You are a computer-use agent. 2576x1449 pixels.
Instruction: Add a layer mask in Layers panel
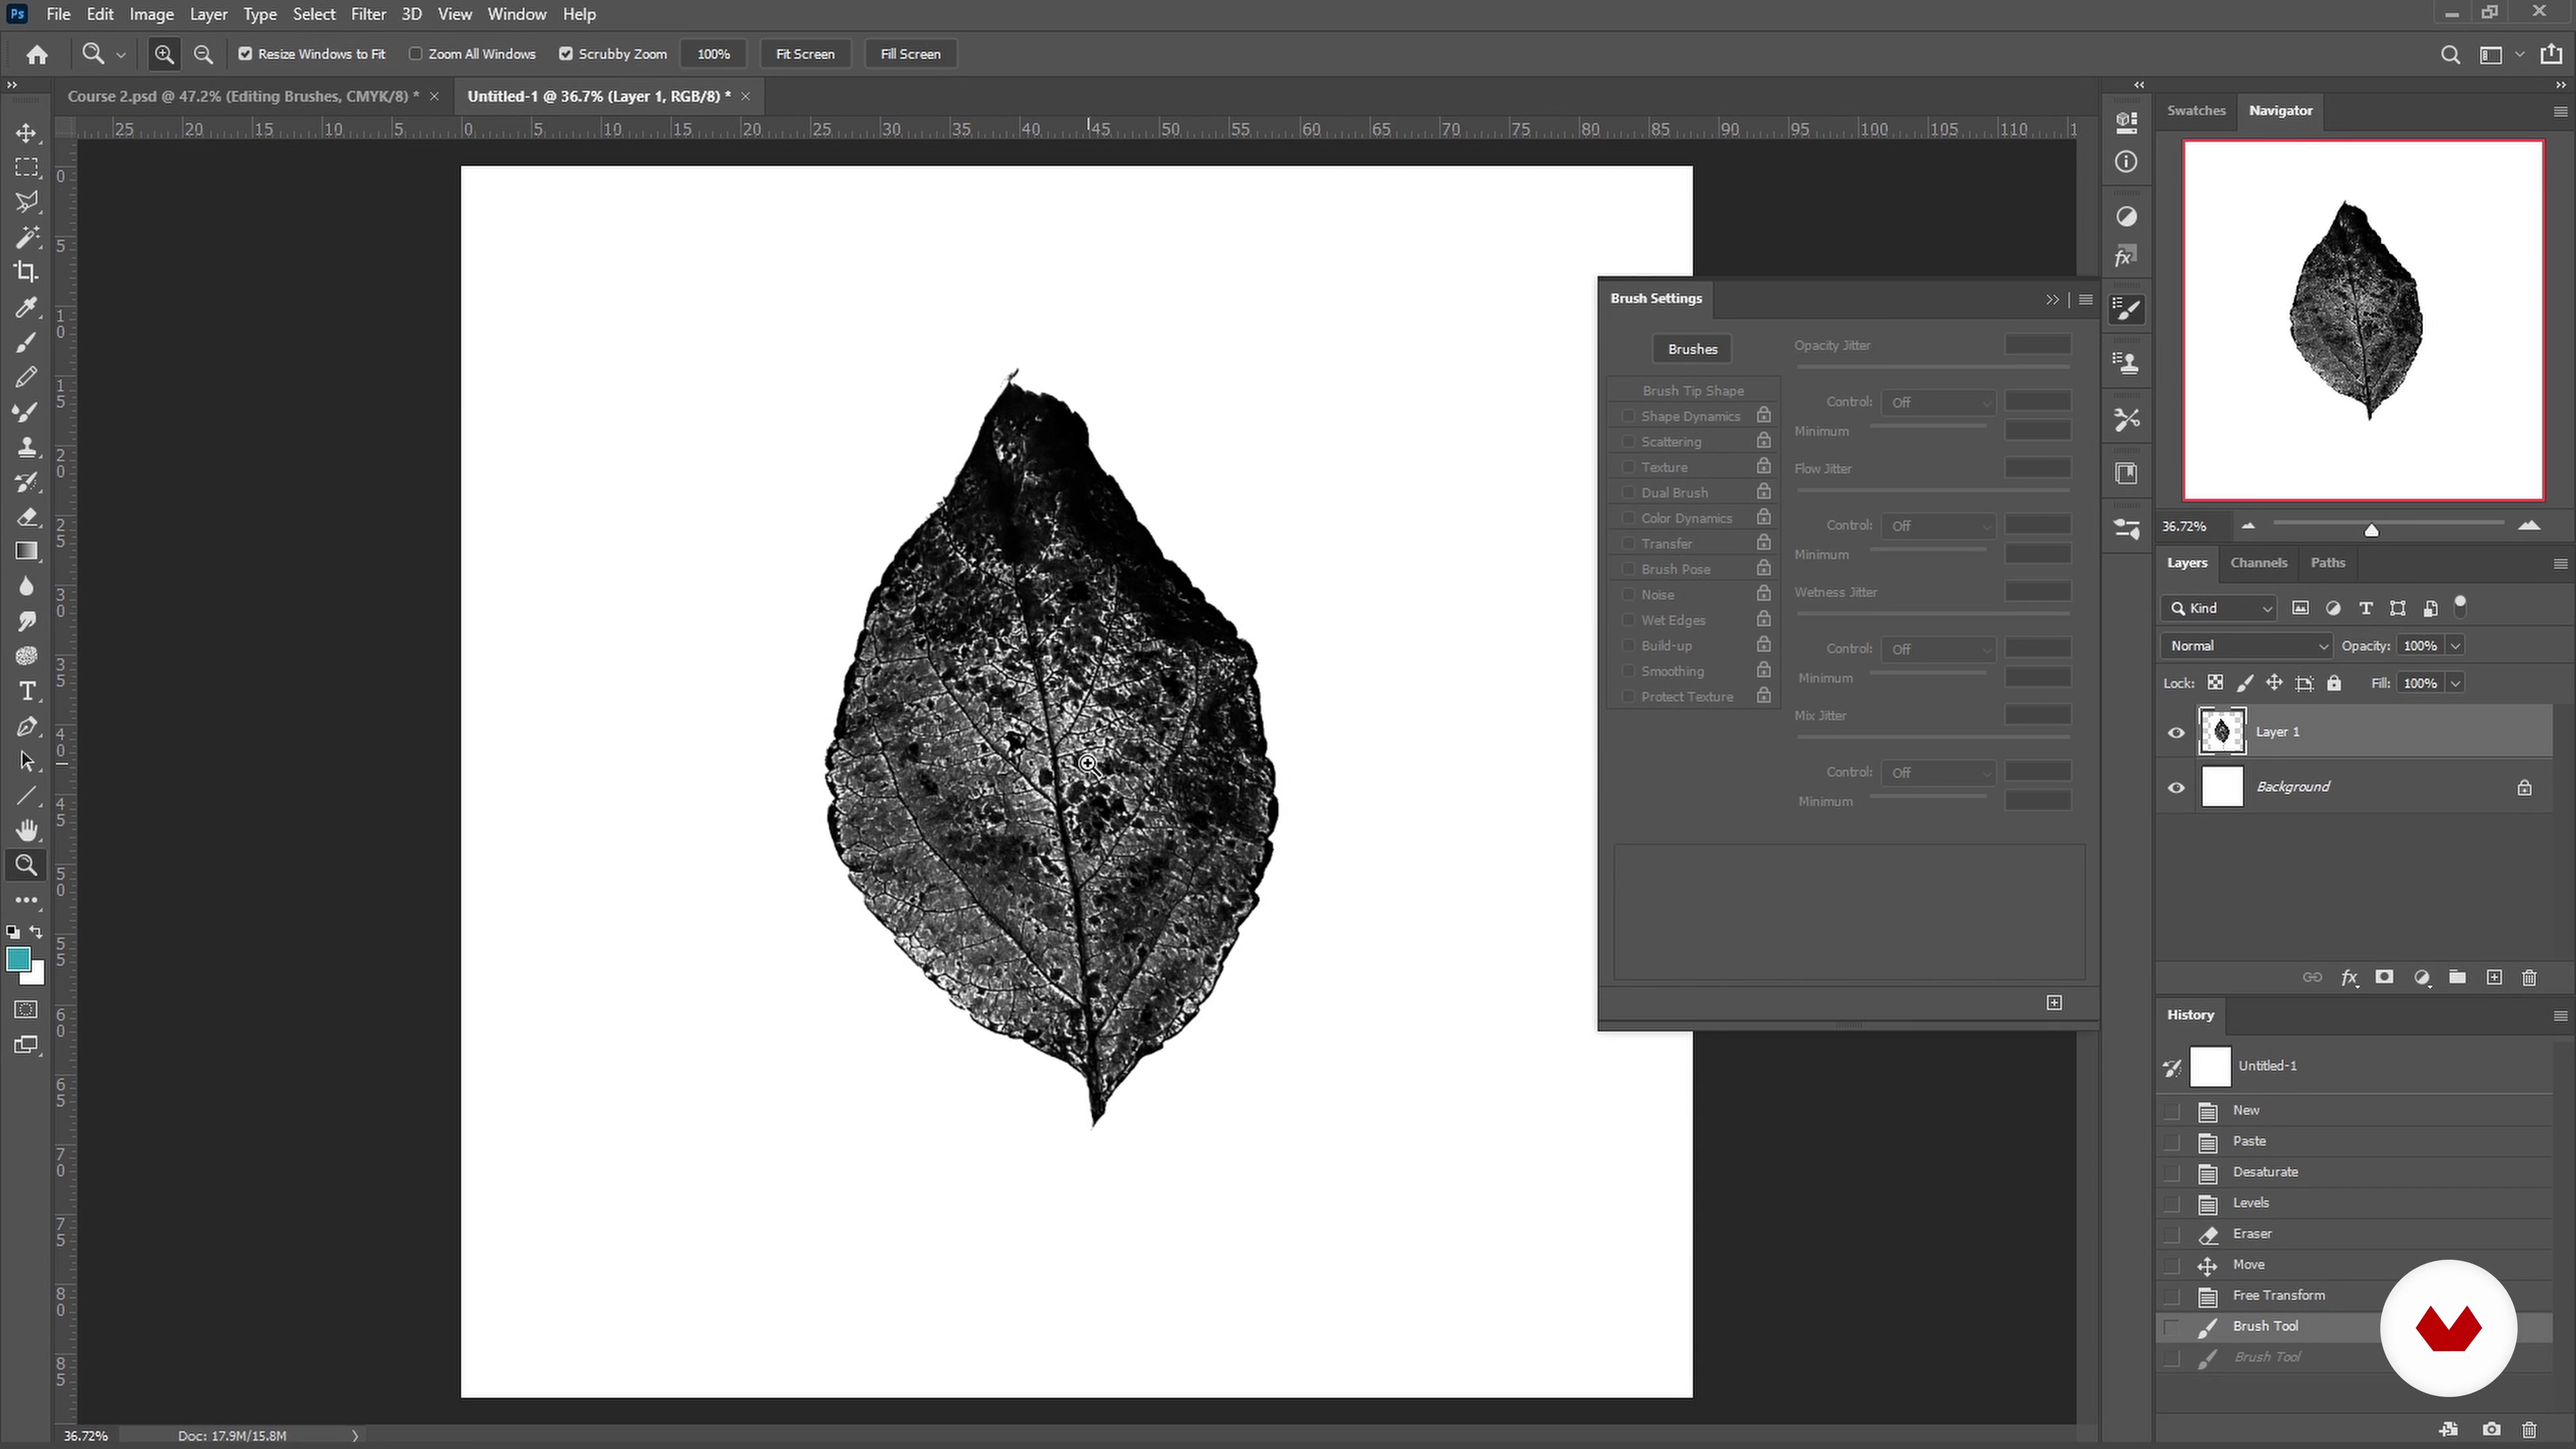2384,978
